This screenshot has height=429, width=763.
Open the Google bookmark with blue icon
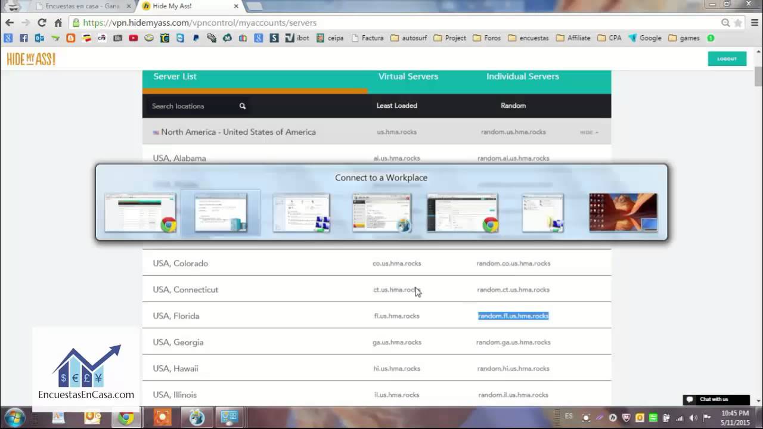[645, 38]
